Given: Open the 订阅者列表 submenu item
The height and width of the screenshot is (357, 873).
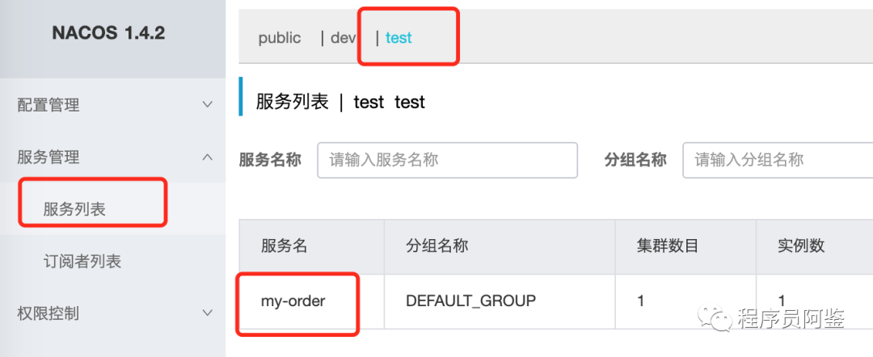Looking at the screenshot, I should click(82, 261).
